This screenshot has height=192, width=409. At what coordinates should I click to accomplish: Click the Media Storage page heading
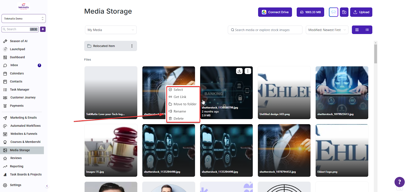click(108, 11)
